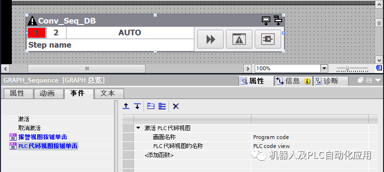
Task: Delete selected function with X icon
Action: pos(176,106)
